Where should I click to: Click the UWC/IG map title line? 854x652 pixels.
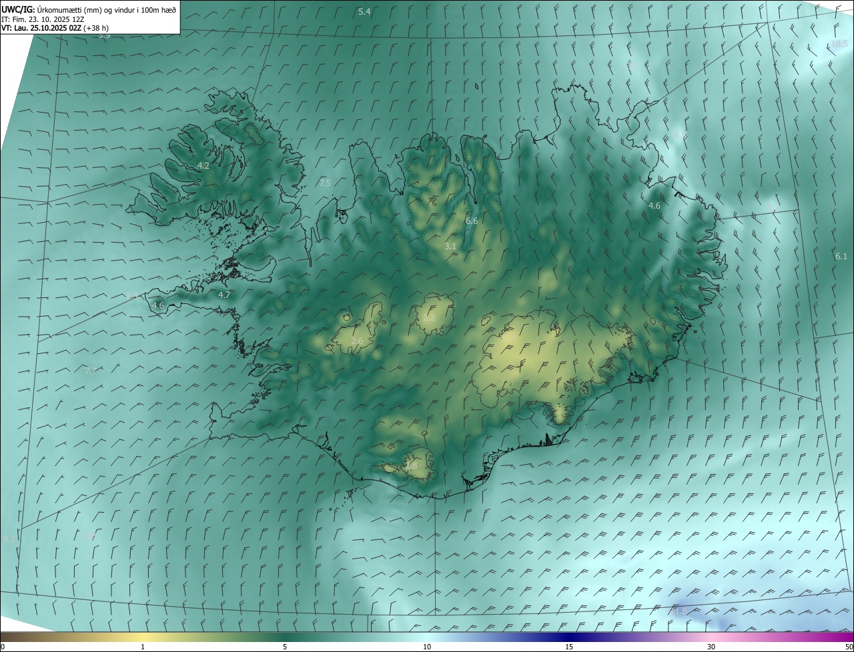click(x=89, y=9)
